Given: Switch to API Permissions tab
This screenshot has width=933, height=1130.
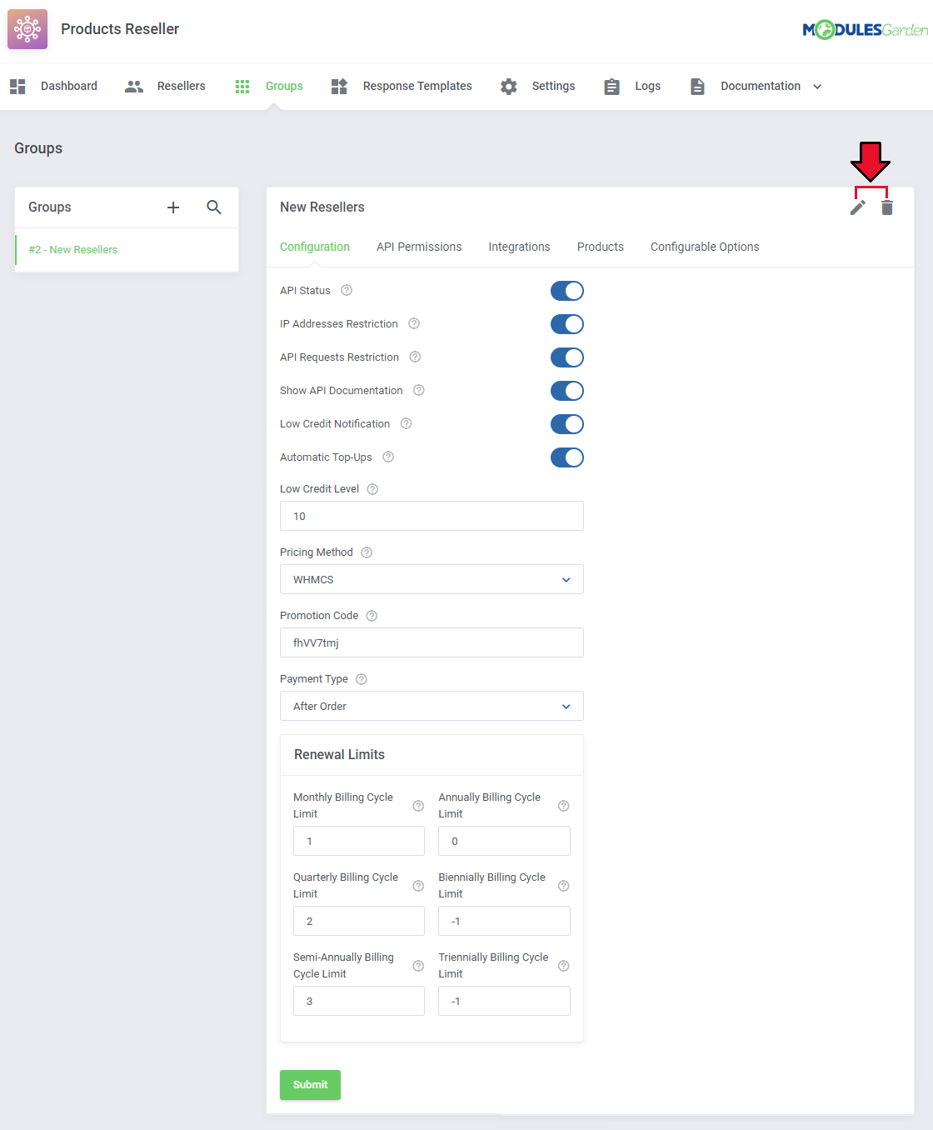Looking at the screenshot, I should coord(419,247).
